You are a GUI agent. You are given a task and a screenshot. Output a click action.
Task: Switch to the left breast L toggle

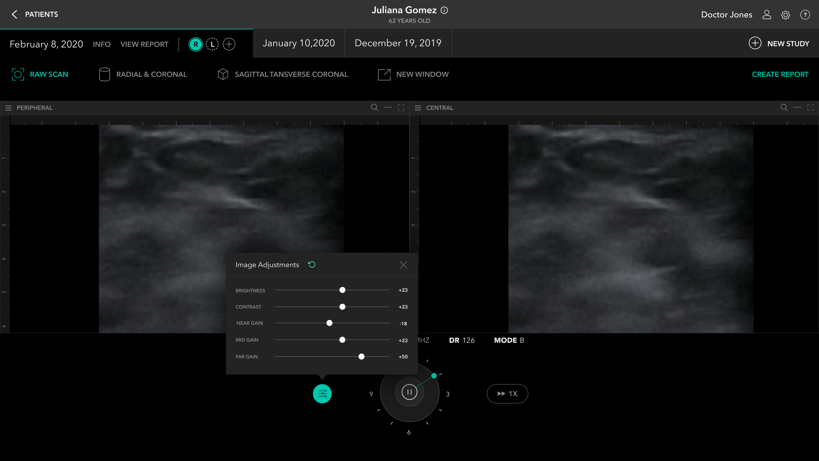tap(212, 44)
